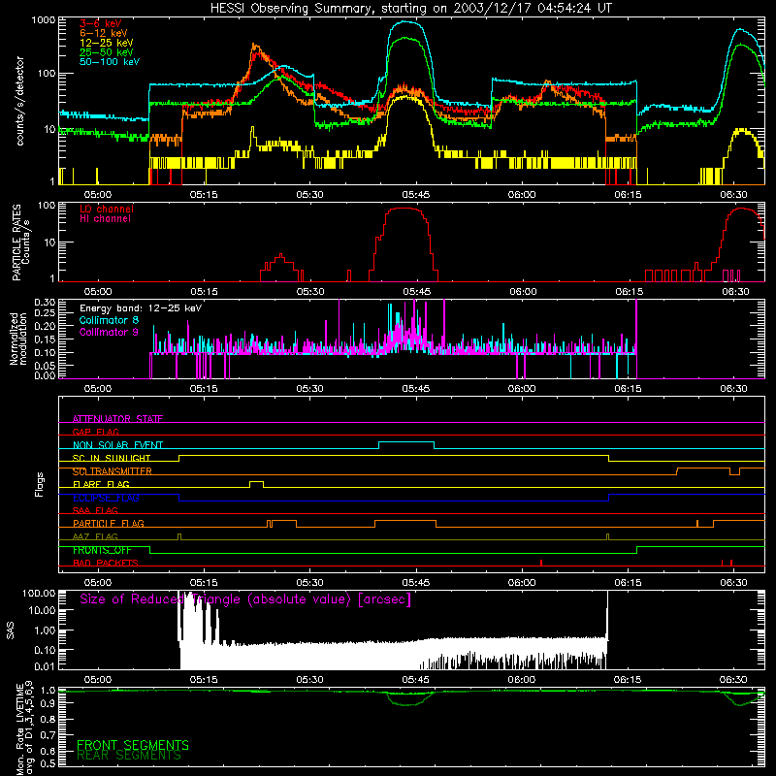
Task: Click the SAA FLAG label
Action: [95, 510]
